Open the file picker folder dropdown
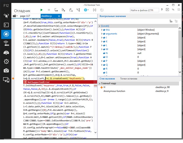This screenshot has width=183, height=143. pyautogui.click(x=15, y=16)
